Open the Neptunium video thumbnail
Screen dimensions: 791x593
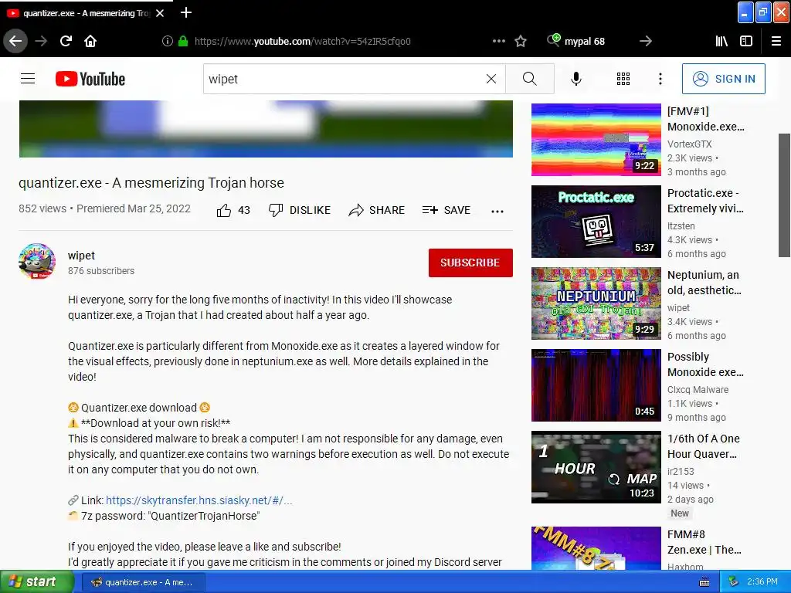click(x=596, y=303)
